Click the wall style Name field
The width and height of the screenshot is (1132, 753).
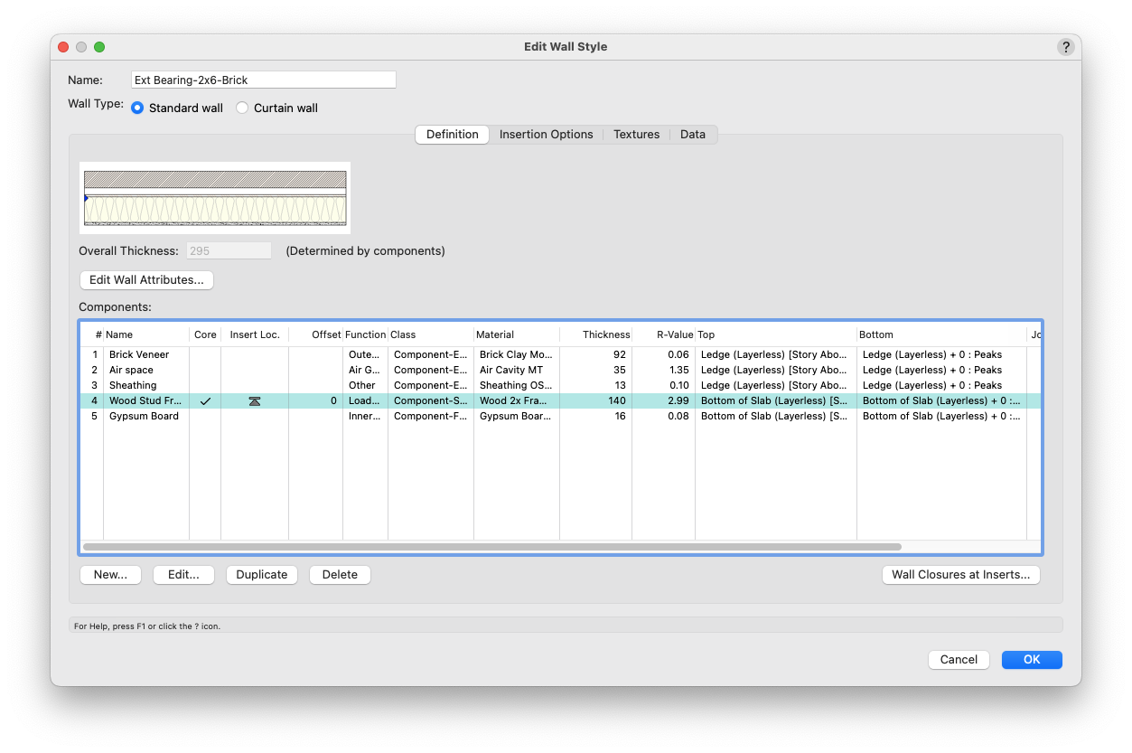(x=263, y=80)
